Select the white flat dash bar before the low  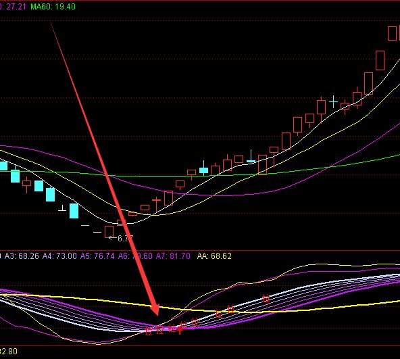pyautogui.click(x=97, y=232)
